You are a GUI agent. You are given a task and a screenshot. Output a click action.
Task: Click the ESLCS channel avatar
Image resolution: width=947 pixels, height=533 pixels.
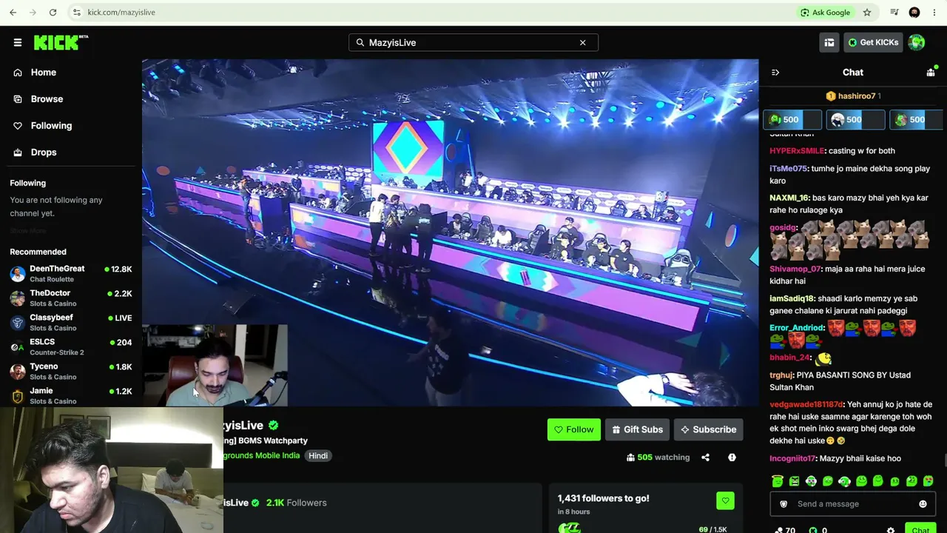click(x=18, y=347)
